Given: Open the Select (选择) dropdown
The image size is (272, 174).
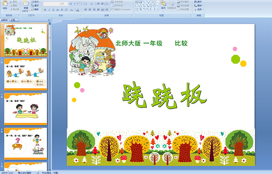Looking at the screenshot, I should [x=199, y=9].
